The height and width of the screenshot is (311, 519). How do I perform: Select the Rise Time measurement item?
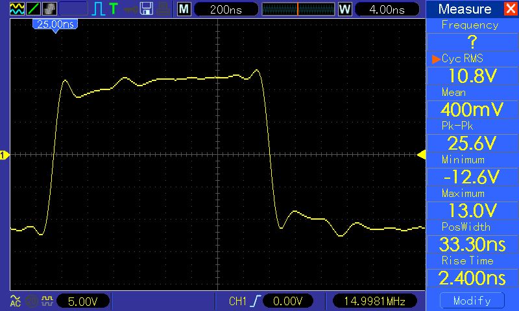(468, 260)
